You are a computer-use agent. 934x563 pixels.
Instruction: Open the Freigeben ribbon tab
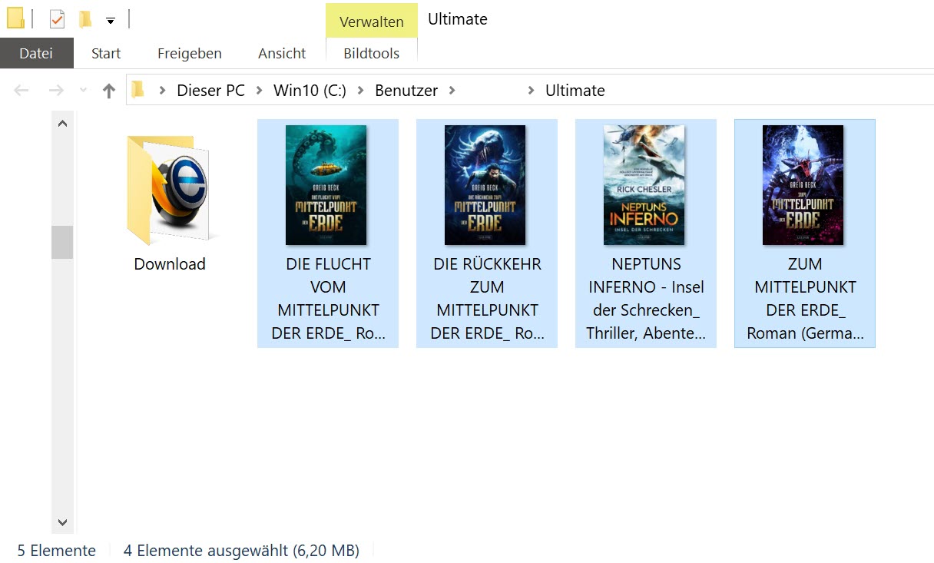[189, 53]
